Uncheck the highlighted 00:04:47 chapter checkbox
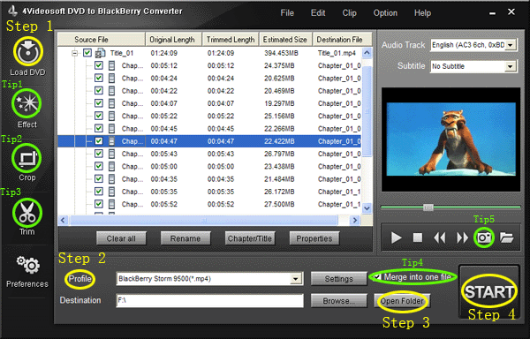 [x=99, y=140]
